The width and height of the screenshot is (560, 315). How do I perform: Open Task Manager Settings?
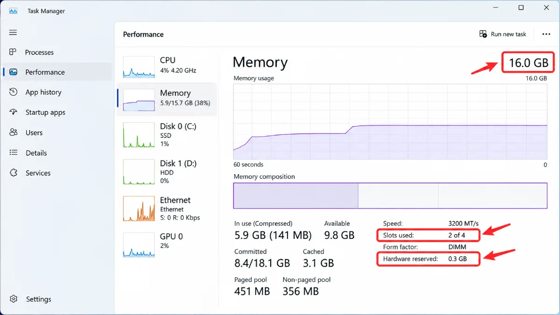point(57,299)
